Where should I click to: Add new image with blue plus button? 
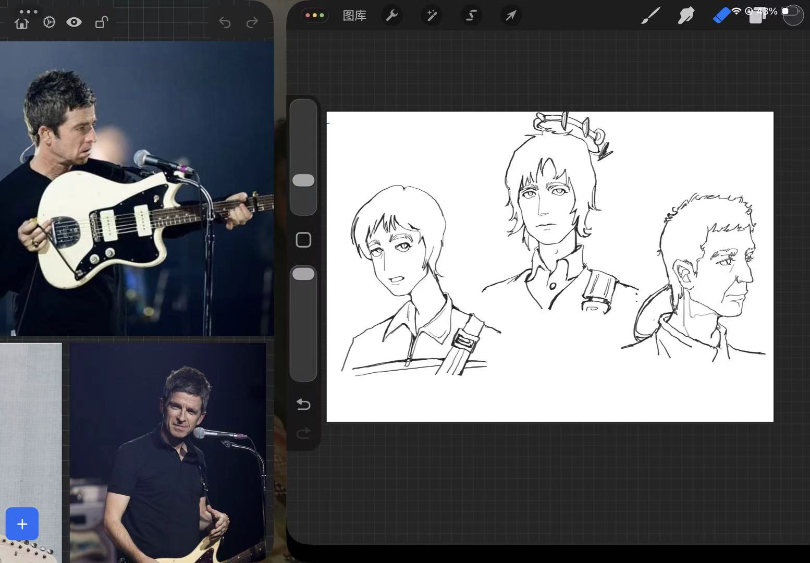[22, 523]
